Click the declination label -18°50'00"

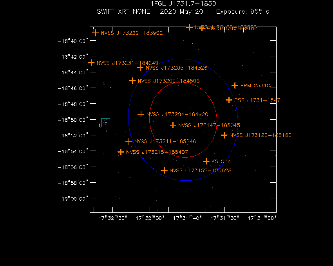point(73,120)
